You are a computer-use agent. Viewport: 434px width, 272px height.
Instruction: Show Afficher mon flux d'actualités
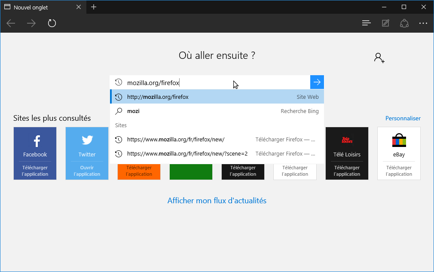click(217, 201)
